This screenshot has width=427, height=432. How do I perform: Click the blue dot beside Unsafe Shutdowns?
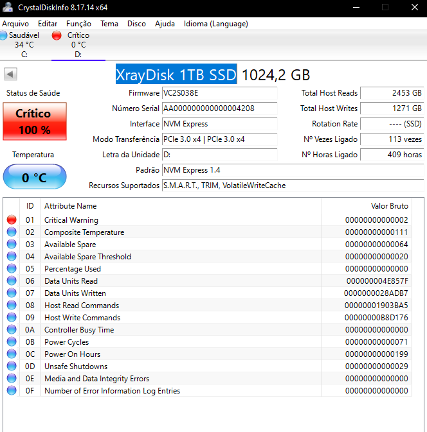pos(12,366)
